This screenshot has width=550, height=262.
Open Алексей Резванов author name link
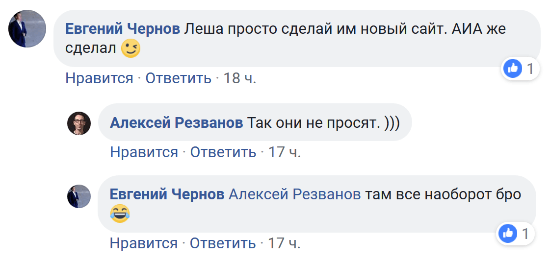[177, 123]
